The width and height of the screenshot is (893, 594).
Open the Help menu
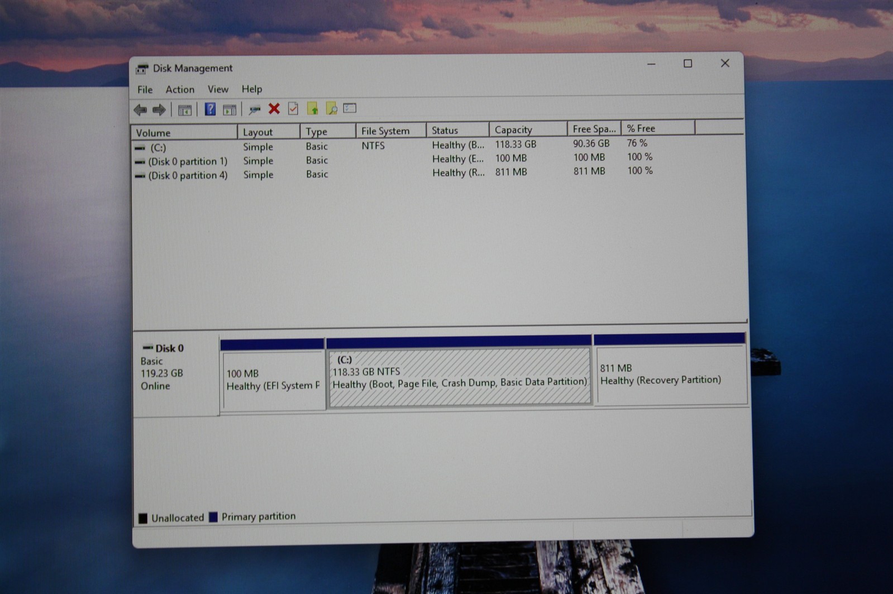pos(252,89)
